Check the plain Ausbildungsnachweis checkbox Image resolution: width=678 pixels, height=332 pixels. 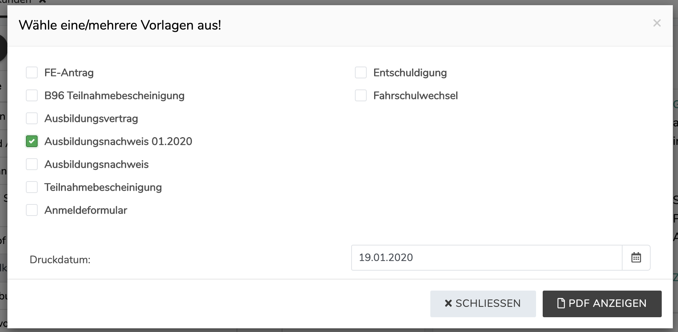(32, 165)
